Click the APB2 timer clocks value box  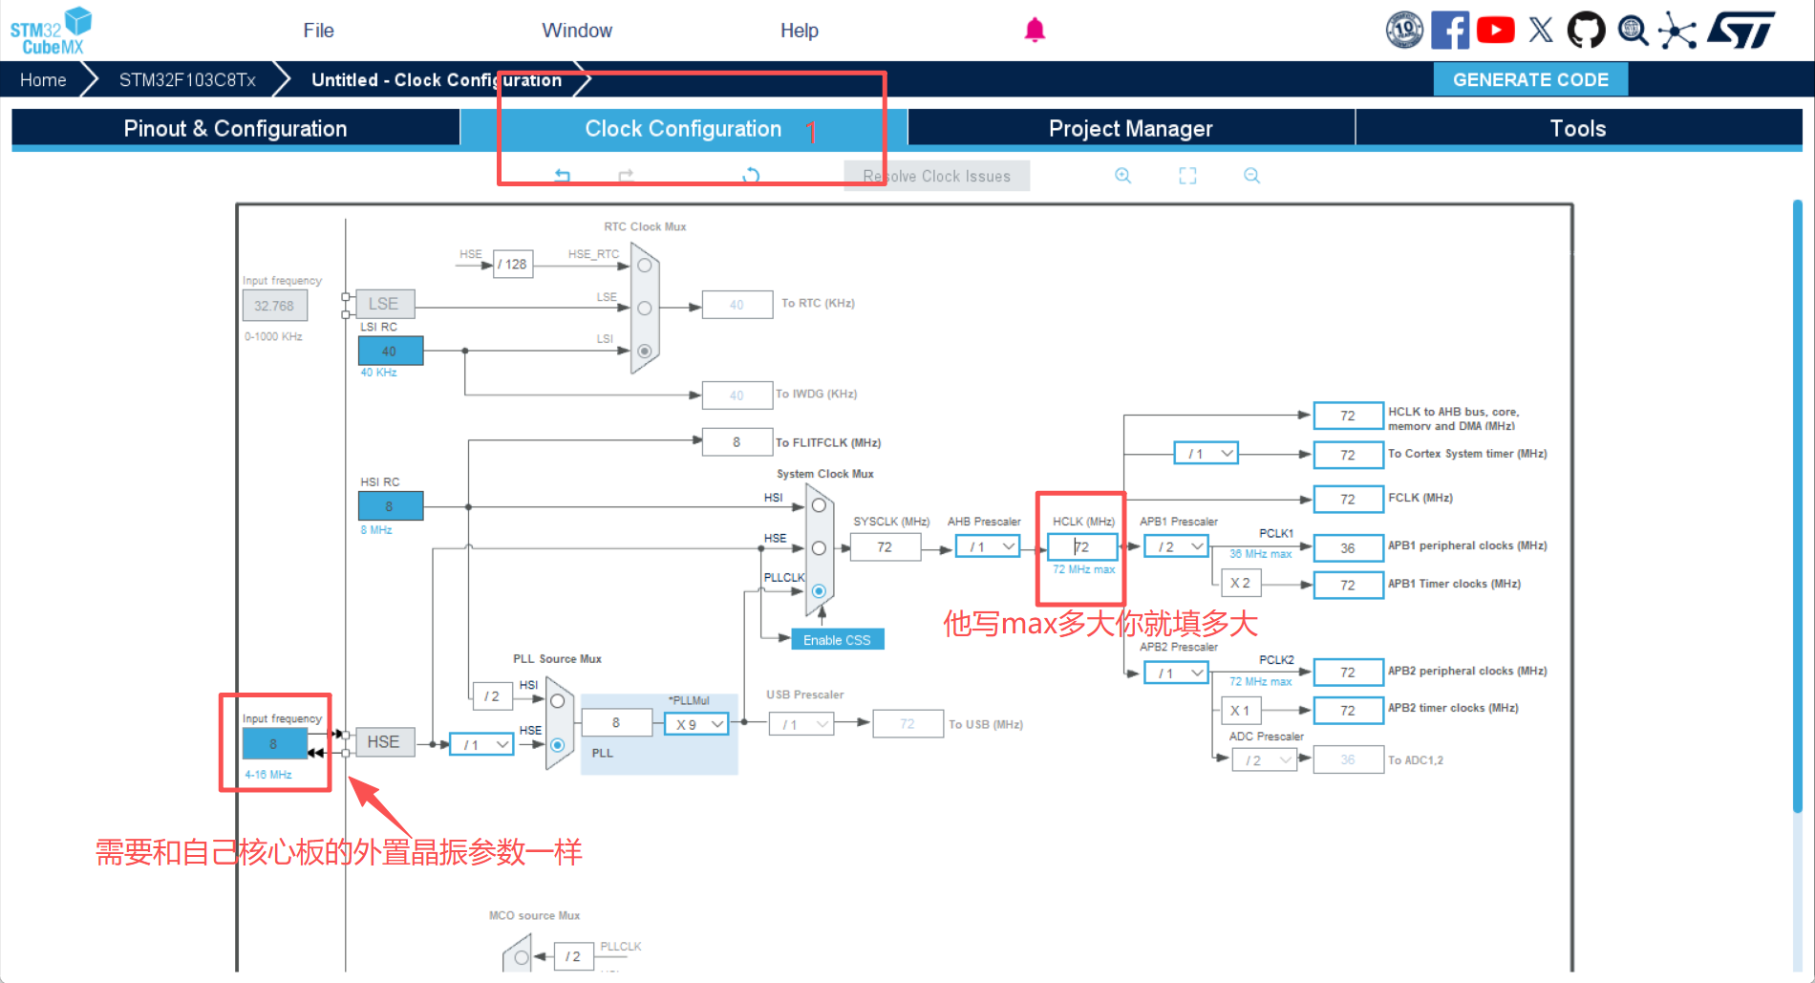coord(1348,711)
